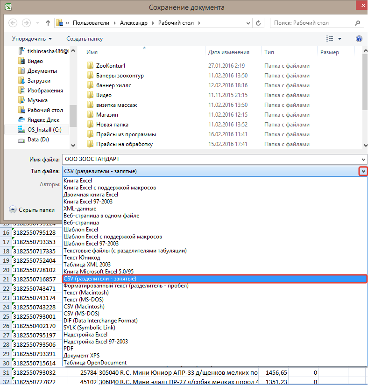Select the Прайсы из программы folder
The height and width of the screenshot is (385, 368).
126,134
